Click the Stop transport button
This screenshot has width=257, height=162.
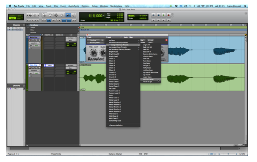[x=159, y=15]
